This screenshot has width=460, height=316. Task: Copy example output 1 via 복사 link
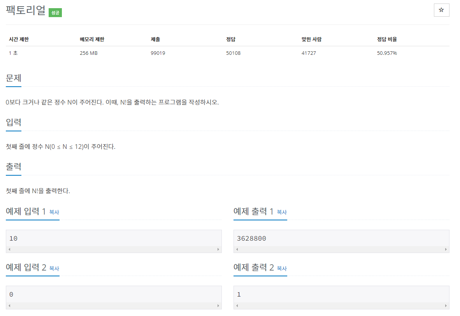(282, 212)
